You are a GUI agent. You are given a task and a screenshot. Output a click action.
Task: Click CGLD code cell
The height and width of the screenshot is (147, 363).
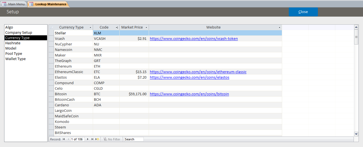click(x=106, y=89)
